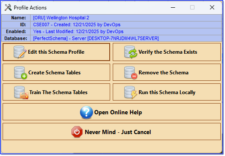This screenshot has height=156, width=225.
Task: Click the Enabled: field label
Action: [x=16, y=31]
